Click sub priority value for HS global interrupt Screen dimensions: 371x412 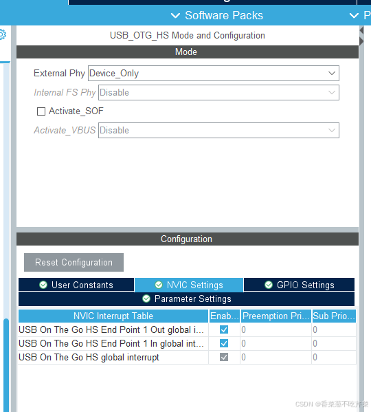click(x=334, y=358)
